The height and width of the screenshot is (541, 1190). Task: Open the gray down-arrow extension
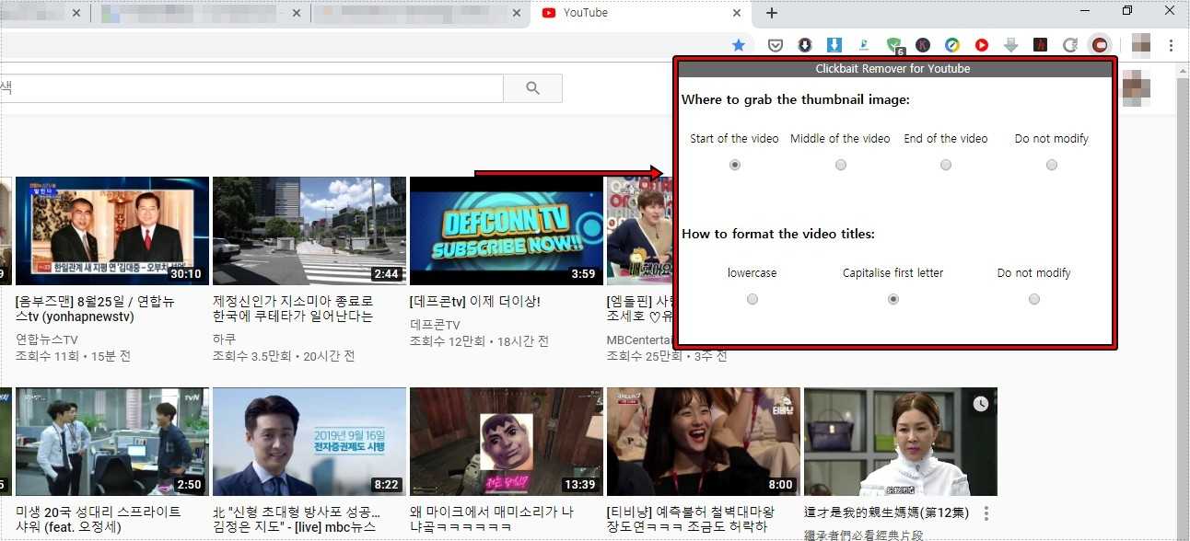(1011, 44)
